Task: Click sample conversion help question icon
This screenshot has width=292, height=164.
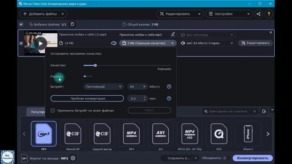Action: pyautogui.click(x=169, y=98)
